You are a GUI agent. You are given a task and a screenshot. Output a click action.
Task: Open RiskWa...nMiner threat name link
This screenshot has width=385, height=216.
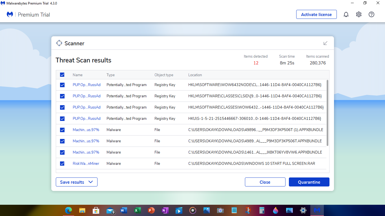pos(86,163)
